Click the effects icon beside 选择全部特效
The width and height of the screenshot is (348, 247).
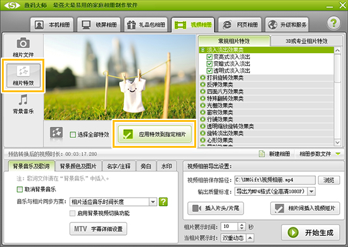point(56,133)
